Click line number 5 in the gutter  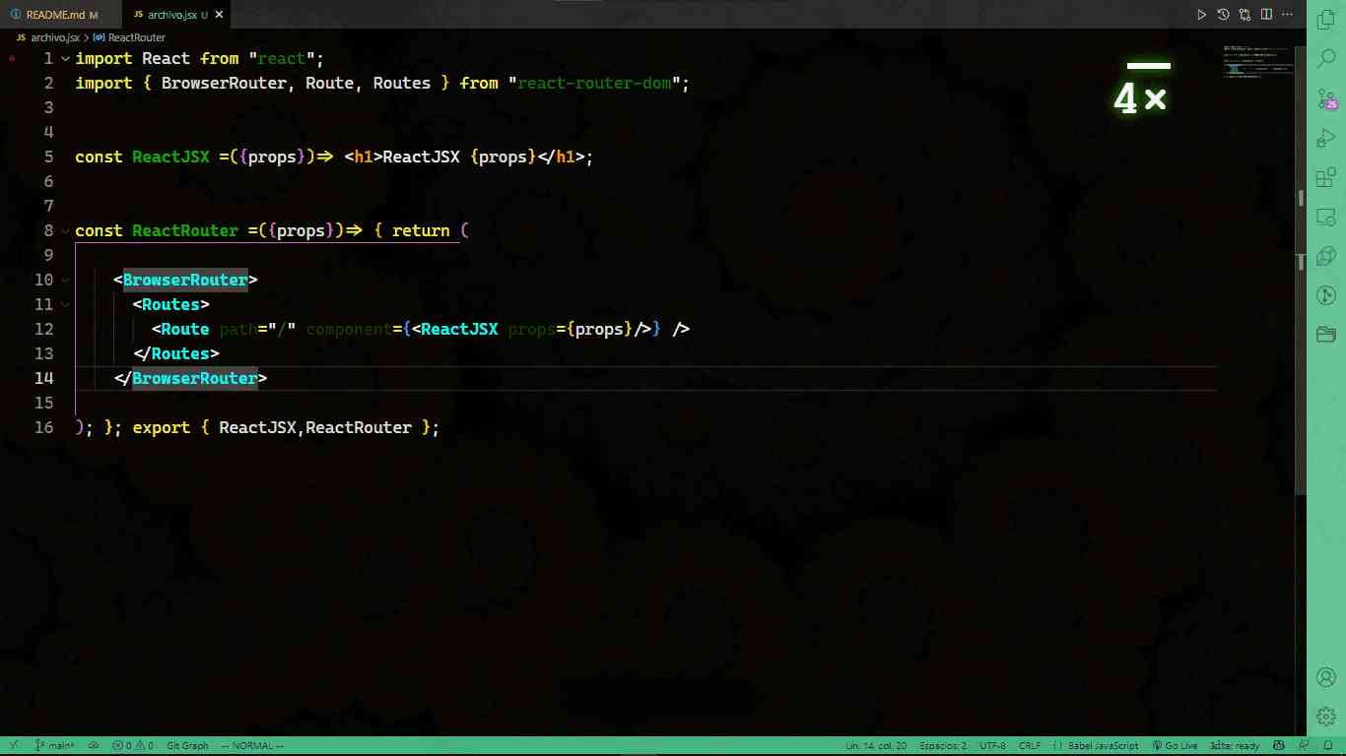pos(48,157)
